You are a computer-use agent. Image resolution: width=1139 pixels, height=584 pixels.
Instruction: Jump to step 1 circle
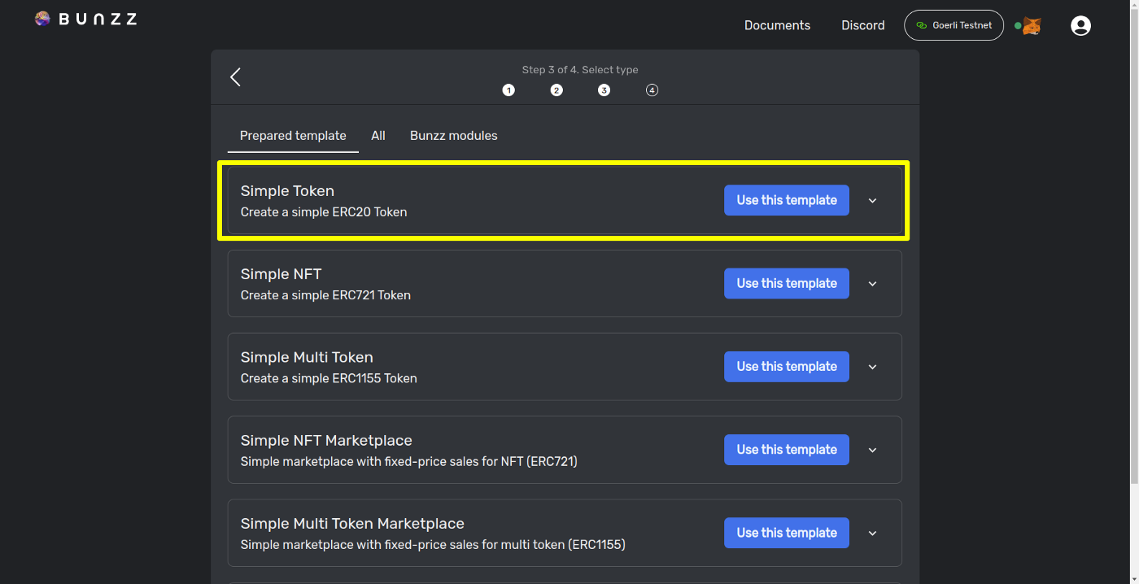pyautogui.click(x=508, y=90)
